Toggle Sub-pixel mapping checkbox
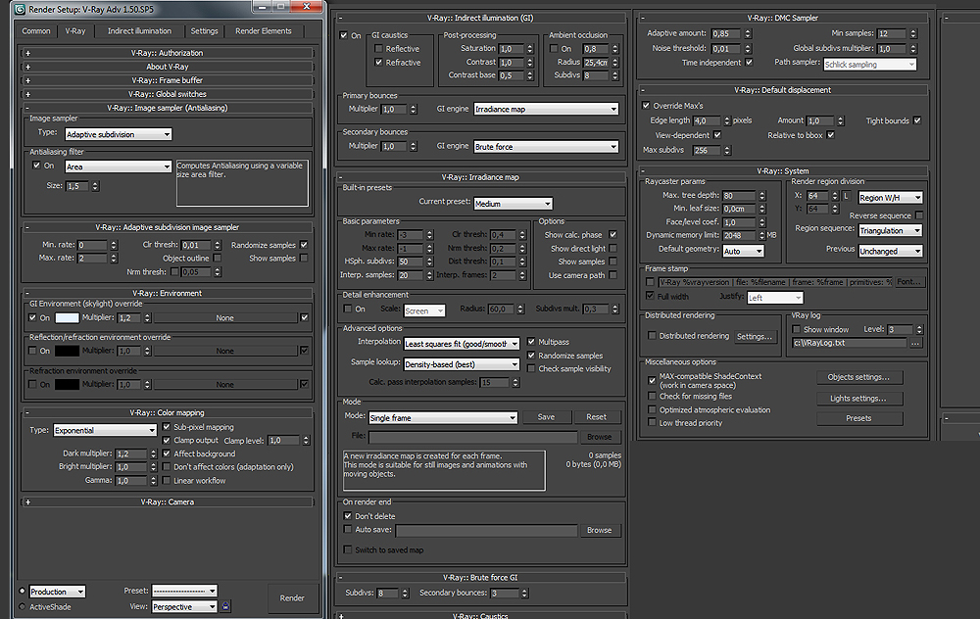This screenshot has width=980, height=619. (167, 427)
